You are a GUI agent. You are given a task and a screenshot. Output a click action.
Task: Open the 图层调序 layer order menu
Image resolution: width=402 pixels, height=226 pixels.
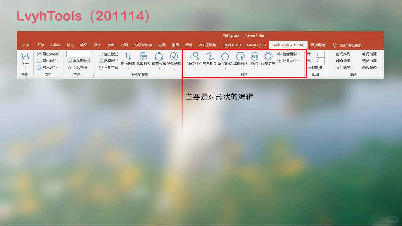(128, 60)
